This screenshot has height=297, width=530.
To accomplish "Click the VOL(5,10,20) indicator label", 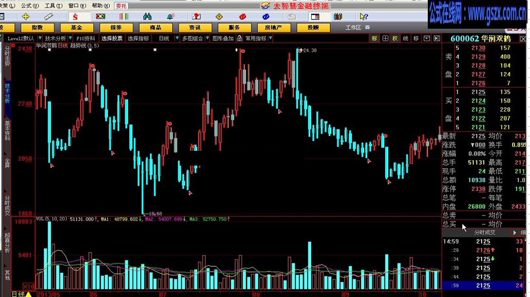I will [51, 219].
